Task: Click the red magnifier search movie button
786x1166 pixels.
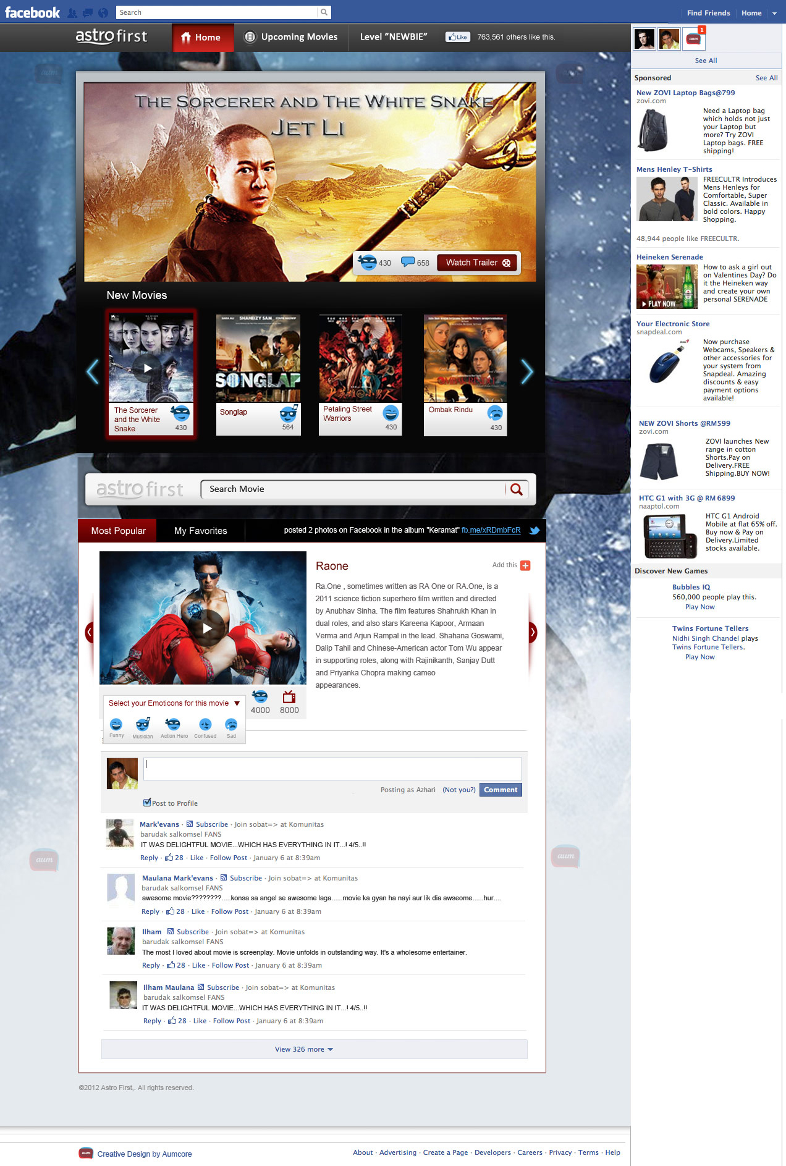Action: tap(517, 489)
